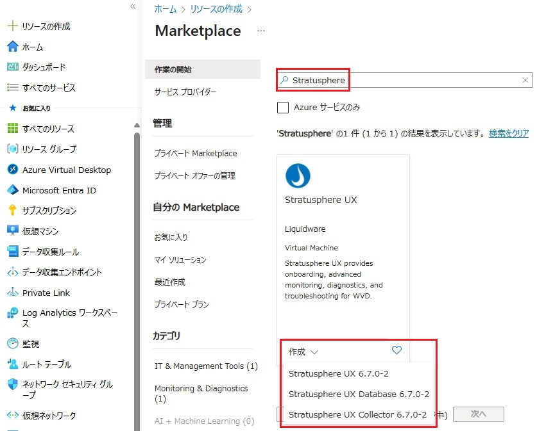This screenshot has width=537, height=431.
Task: Click the ネットワーク セキュリティ グループ shield icon
Action: coord(13,384)
